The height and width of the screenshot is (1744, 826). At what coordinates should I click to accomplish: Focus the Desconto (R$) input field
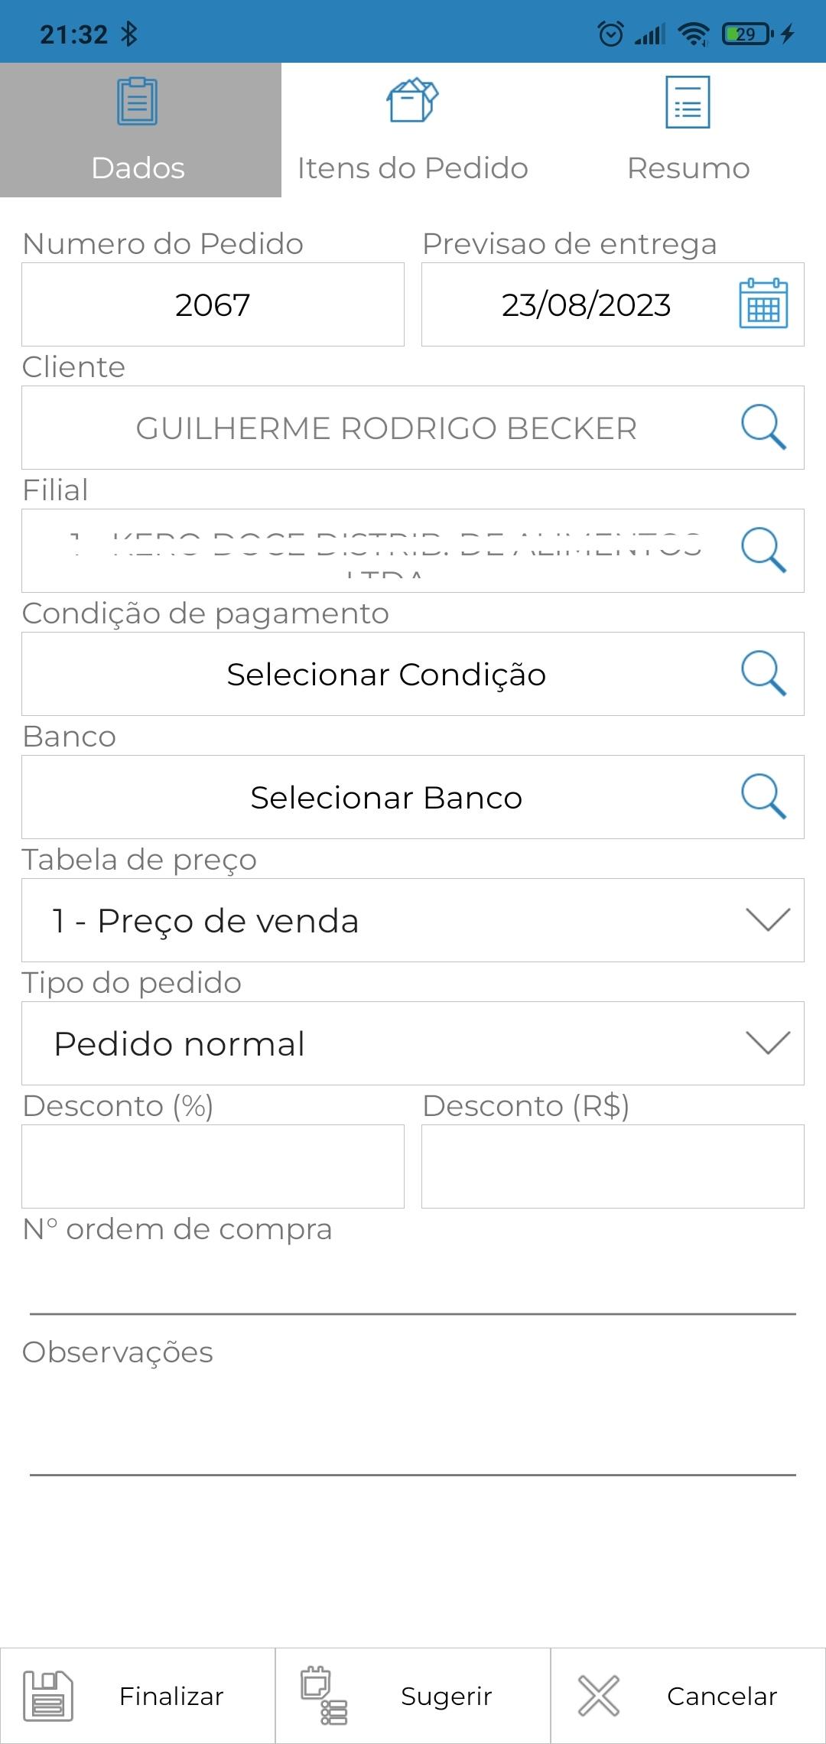click(x=613, y=1166)
